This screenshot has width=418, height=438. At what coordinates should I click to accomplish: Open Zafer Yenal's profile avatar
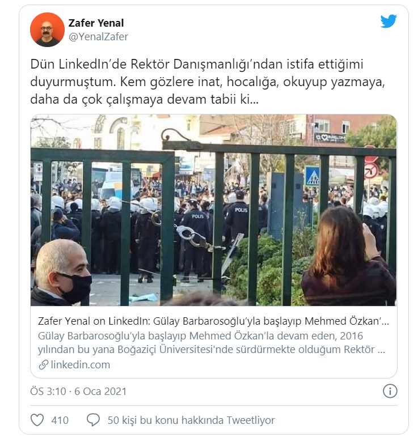pos(47,29)
